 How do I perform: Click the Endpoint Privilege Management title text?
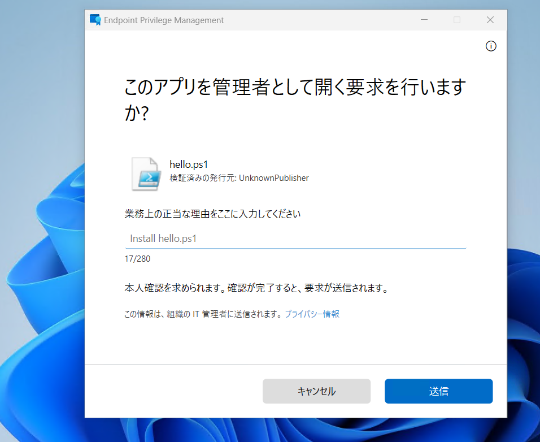point(164,20)
